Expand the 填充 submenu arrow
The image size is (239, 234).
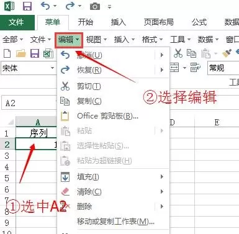pos(162,177)
